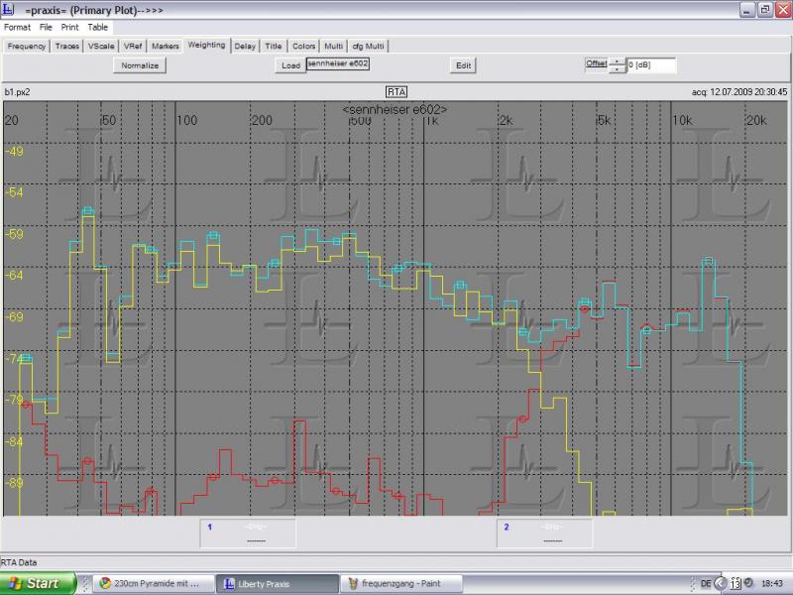
Task: Go to the cfg Multi tab
Action: [369, 46]
